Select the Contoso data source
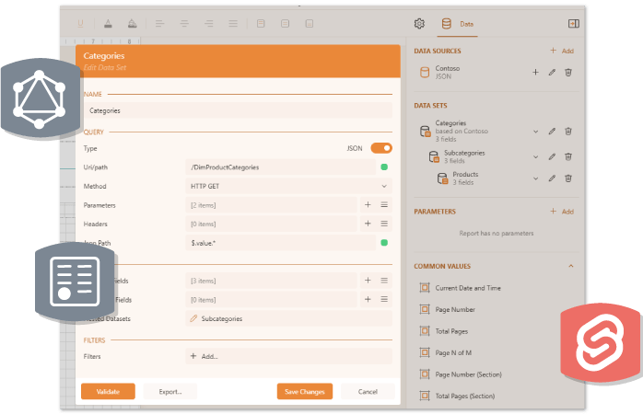This screenshot has width=643, height=414. 447,73
